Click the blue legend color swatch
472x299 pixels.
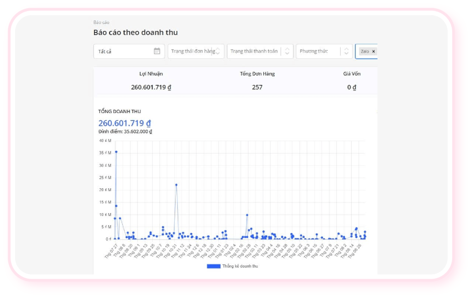point(213,266)
